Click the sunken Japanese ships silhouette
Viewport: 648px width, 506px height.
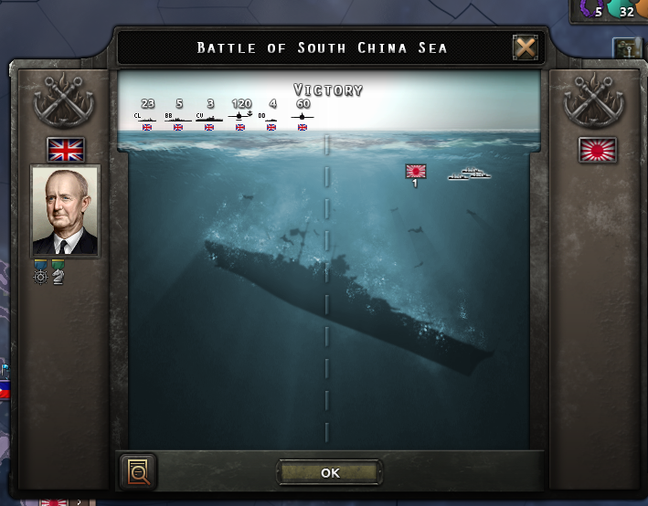point(470,174)
